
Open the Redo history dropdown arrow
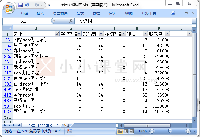[42, 5]
